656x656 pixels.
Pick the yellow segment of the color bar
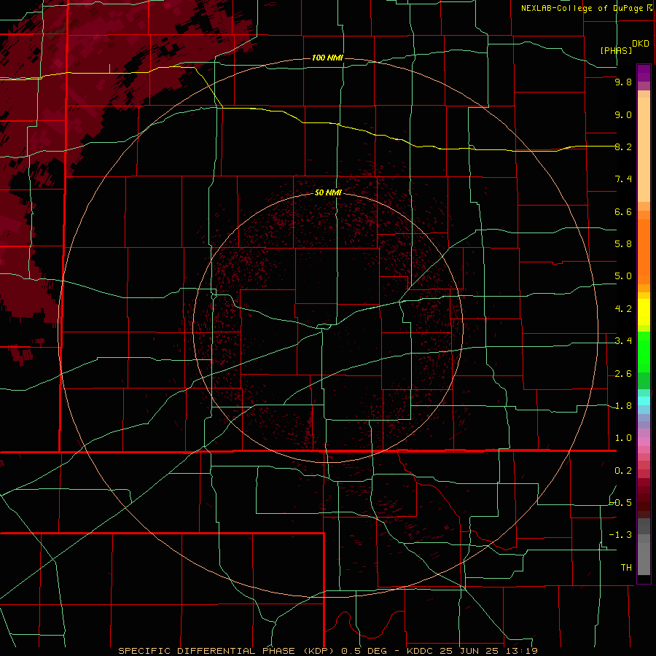point(644,312)
